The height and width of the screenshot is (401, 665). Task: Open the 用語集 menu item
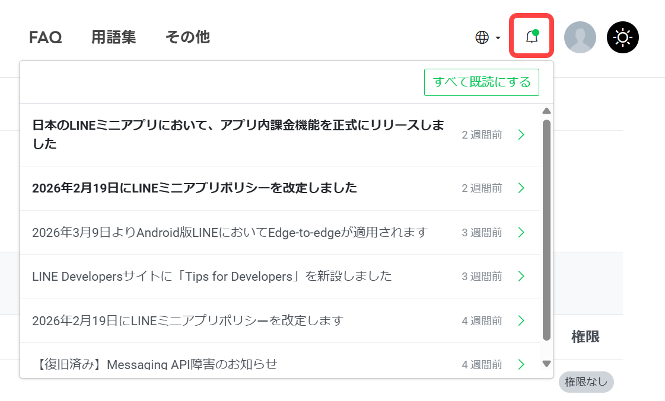click(113, 37)
